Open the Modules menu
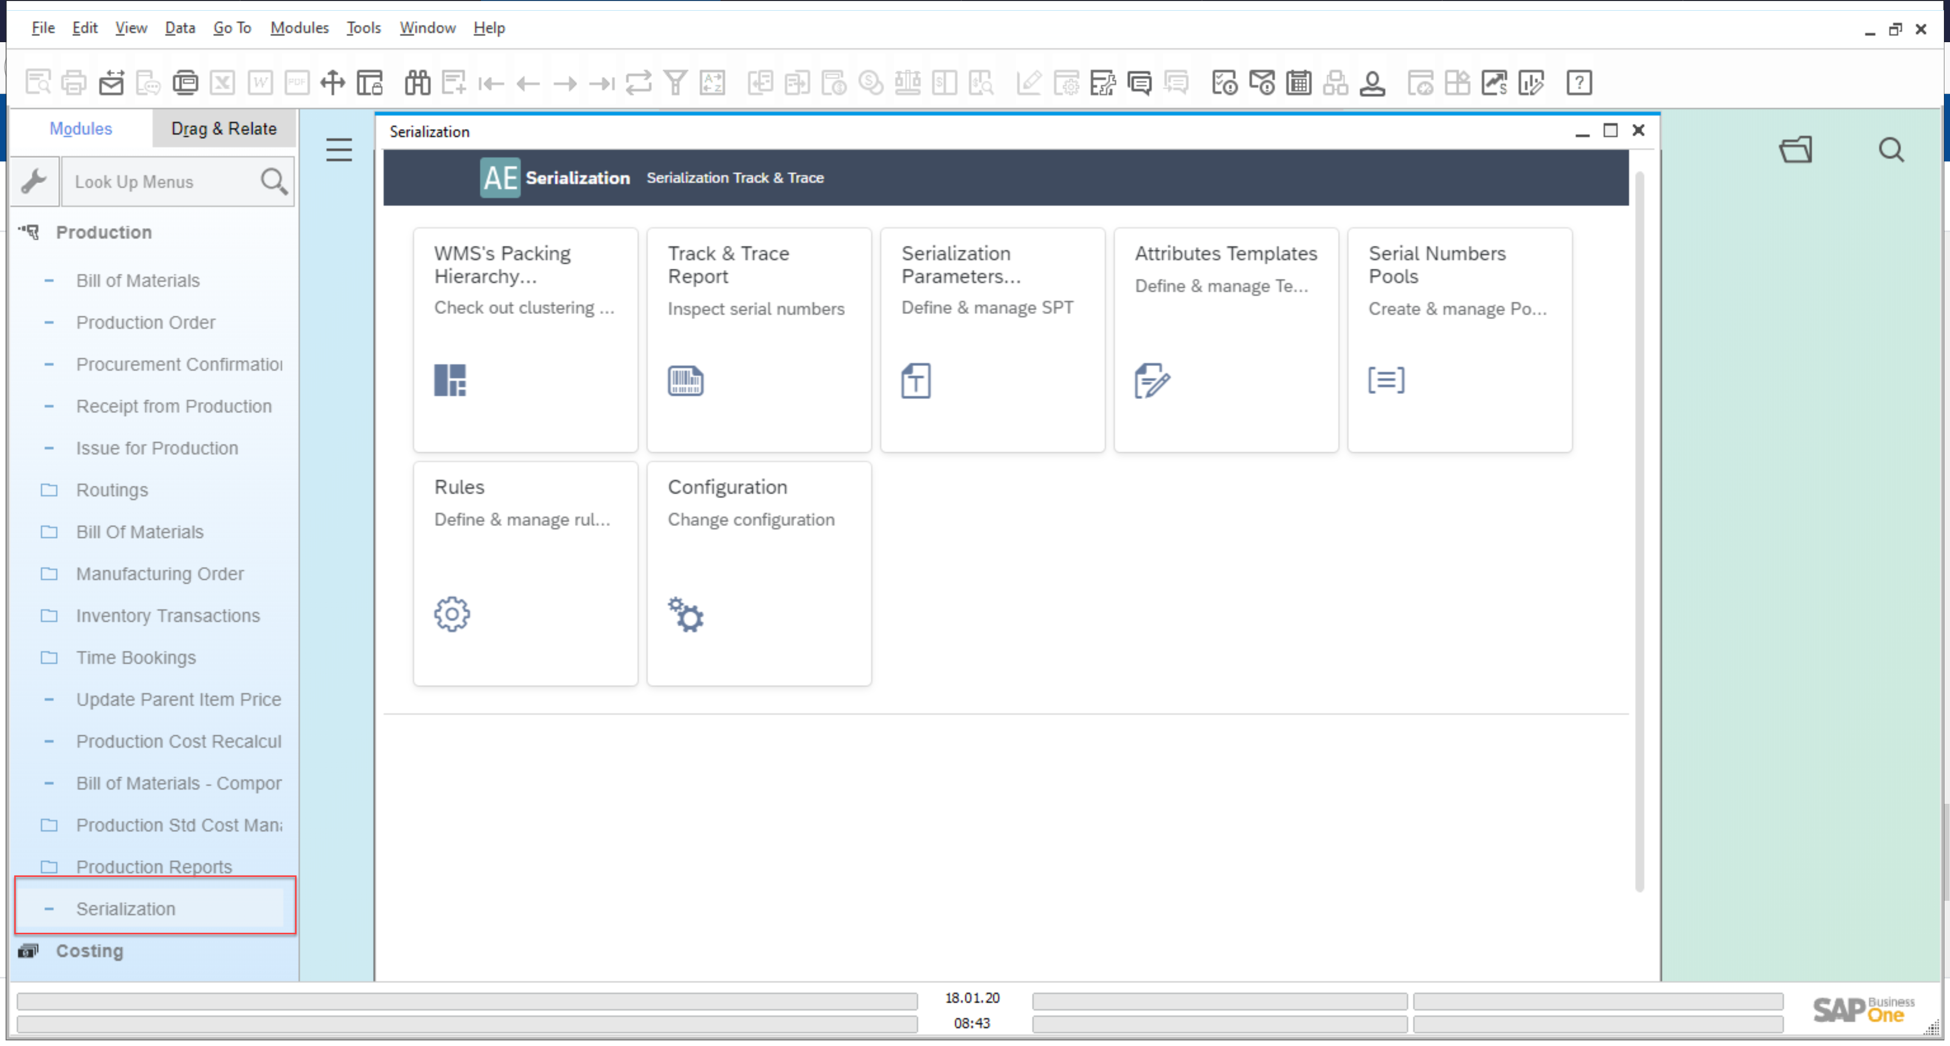The width and height of the screenshot is (1950, 1046). tap(298, 27)
